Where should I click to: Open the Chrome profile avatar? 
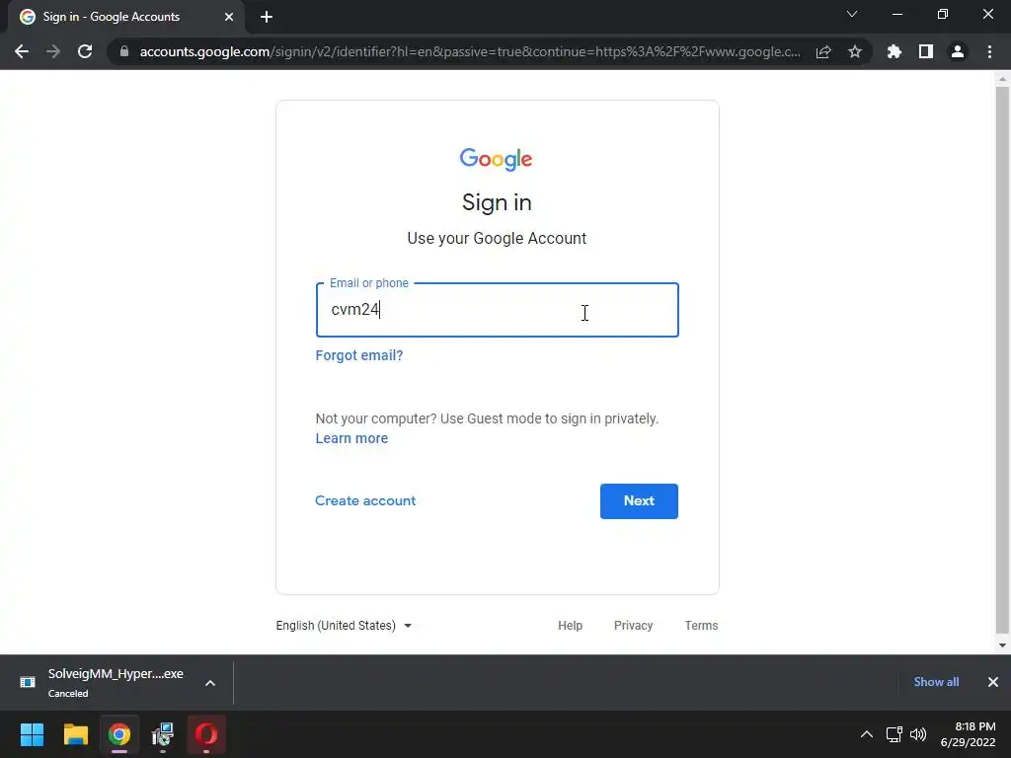click(x=958, y=51)
